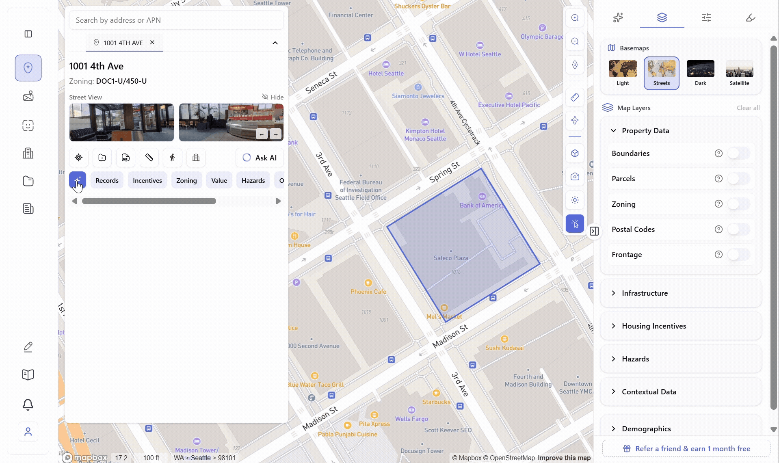Select the Light basemap

pos(623,74)
